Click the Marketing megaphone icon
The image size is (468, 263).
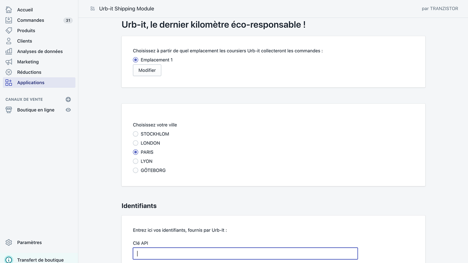pos(9,62)
